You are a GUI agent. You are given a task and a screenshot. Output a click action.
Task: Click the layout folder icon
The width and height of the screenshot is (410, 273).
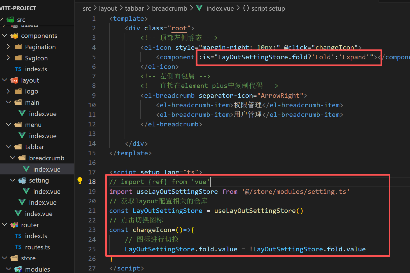[14, 80]
